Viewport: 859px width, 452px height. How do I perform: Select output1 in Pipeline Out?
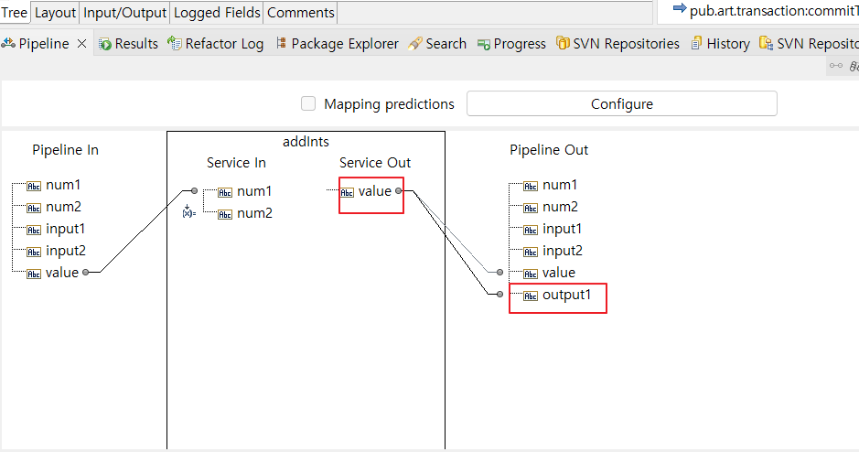[566, 295]
